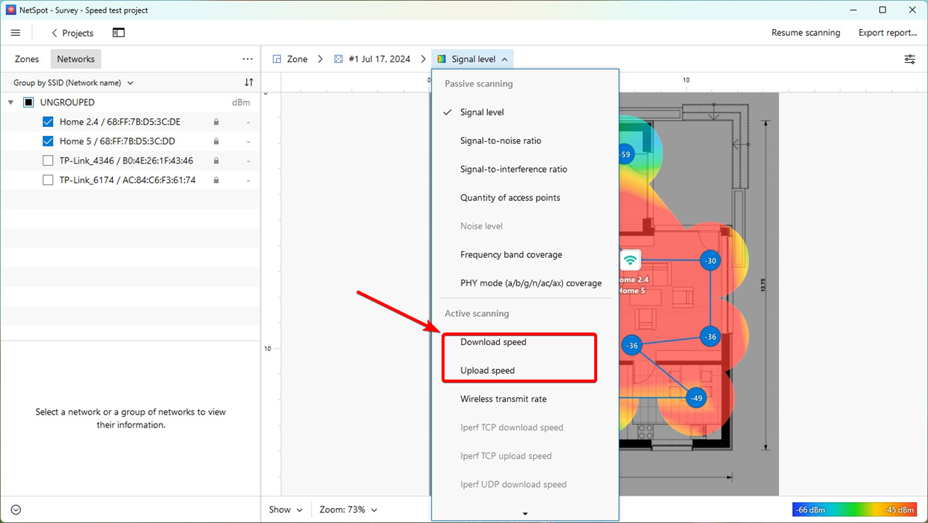This screenshot has height=523, width=928.
Task: Select Download speed from the menu
Action: (493, 342)
